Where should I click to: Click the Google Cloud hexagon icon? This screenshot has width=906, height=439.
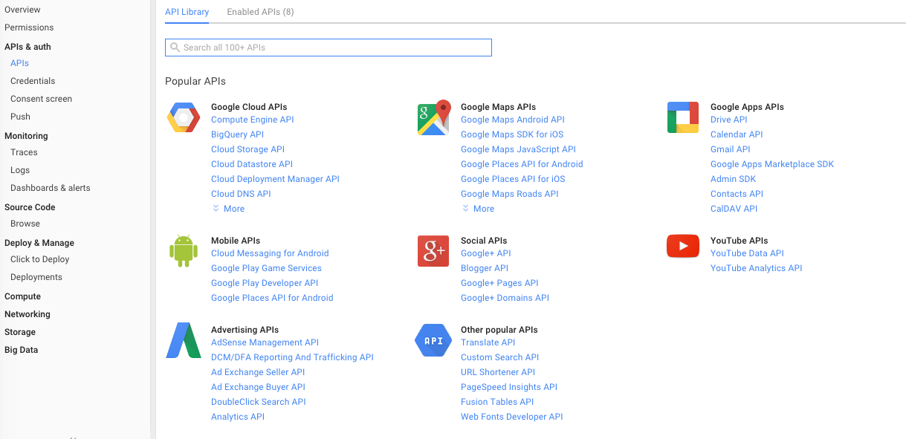pos(184,117)
